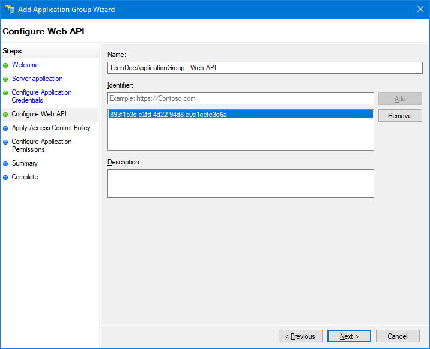
Task: Click the blue bullet beside Configure Application Permissions
Action: point(5,142)
